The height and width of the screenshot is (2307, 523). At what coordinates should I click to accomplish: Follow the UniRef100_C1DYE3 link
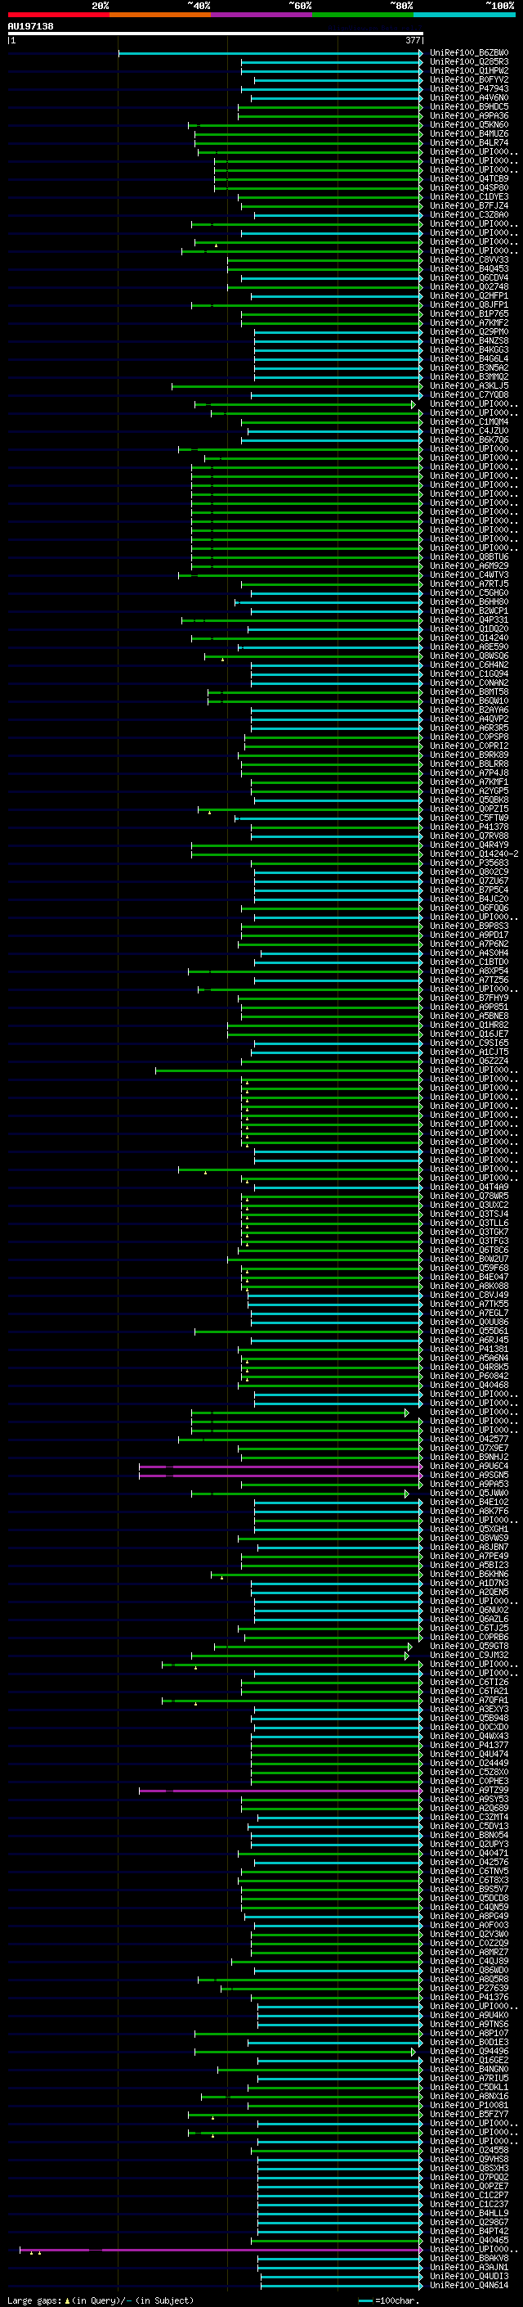pos(469,197)
